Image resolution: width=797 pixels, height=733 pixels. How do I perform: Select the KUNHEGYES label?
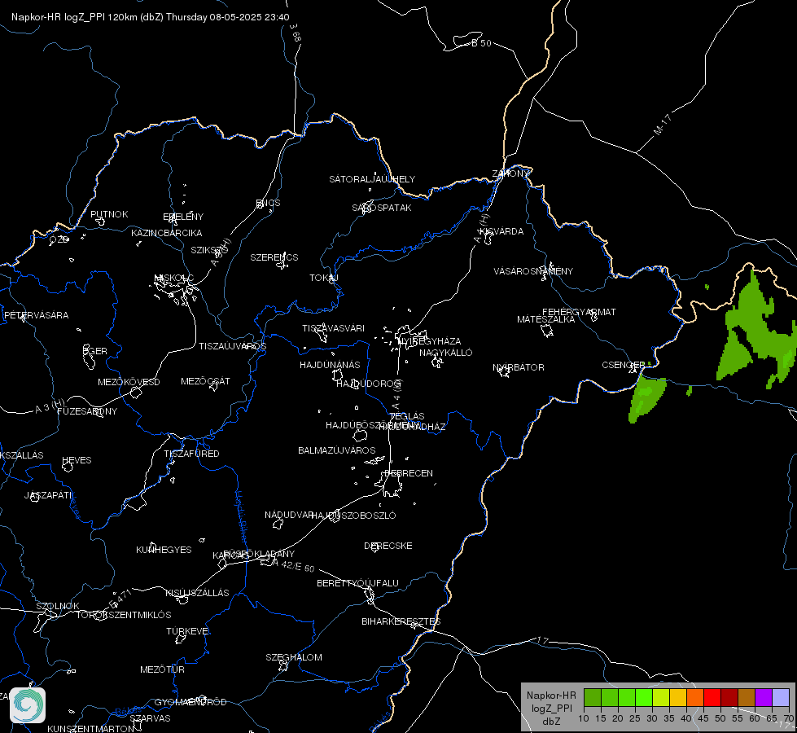point(164,550)
